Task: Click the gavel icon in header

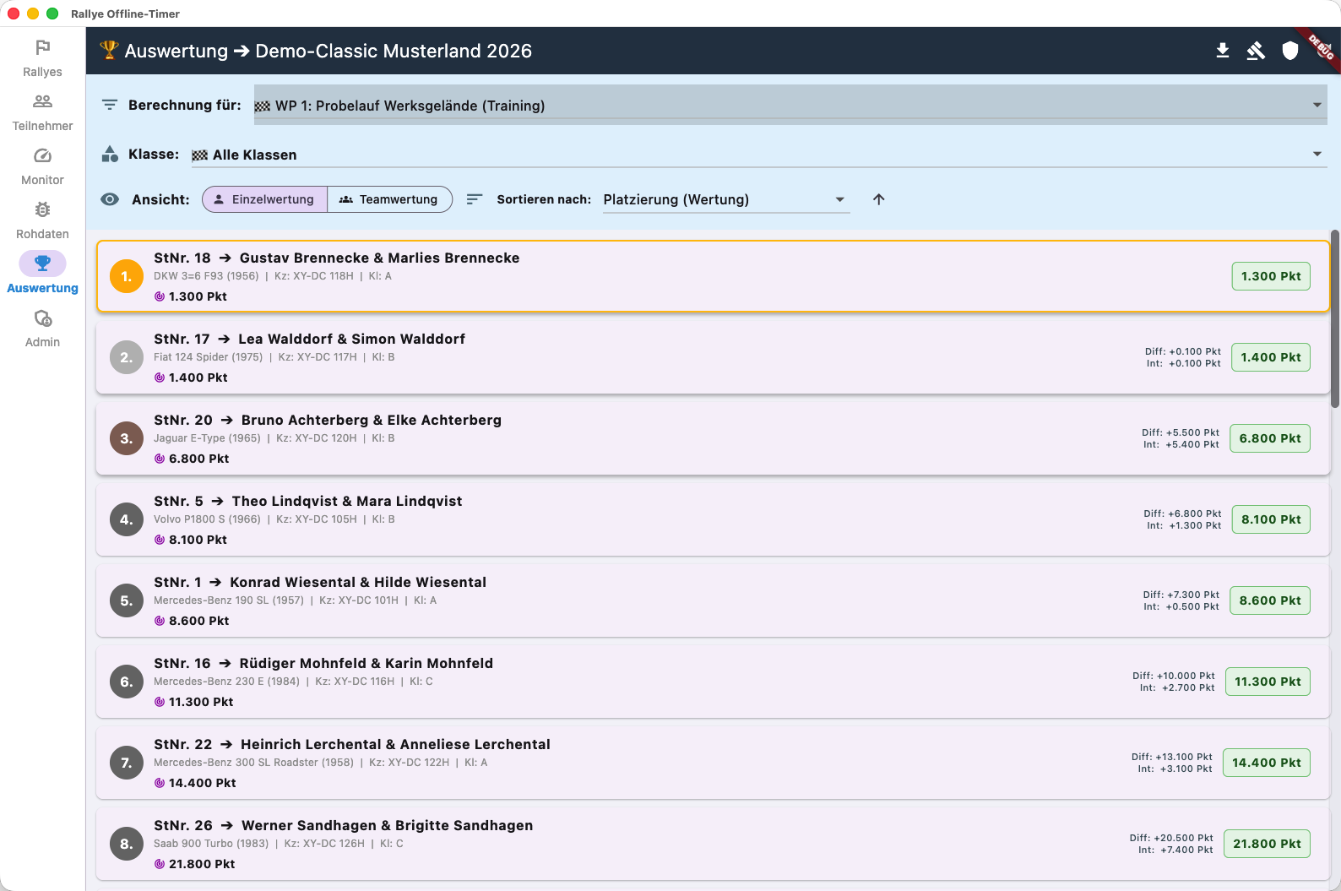Action: (x=1256, y=51)
